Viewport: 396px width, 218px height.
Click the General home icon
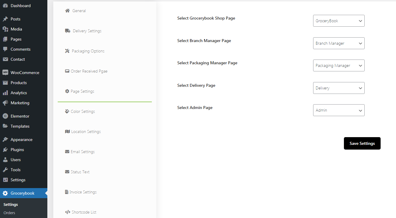(67, 11)
